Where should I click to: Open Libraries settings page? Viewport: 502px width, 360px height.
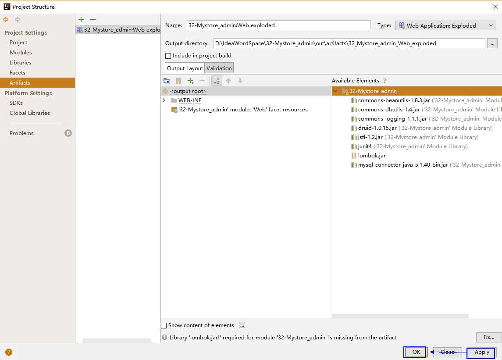click(x=21, y=62)
